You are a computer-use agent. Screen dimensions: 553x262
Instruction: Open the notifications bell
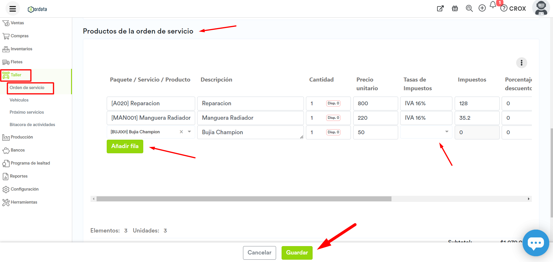pyautogui.click(x=493, y=5)
